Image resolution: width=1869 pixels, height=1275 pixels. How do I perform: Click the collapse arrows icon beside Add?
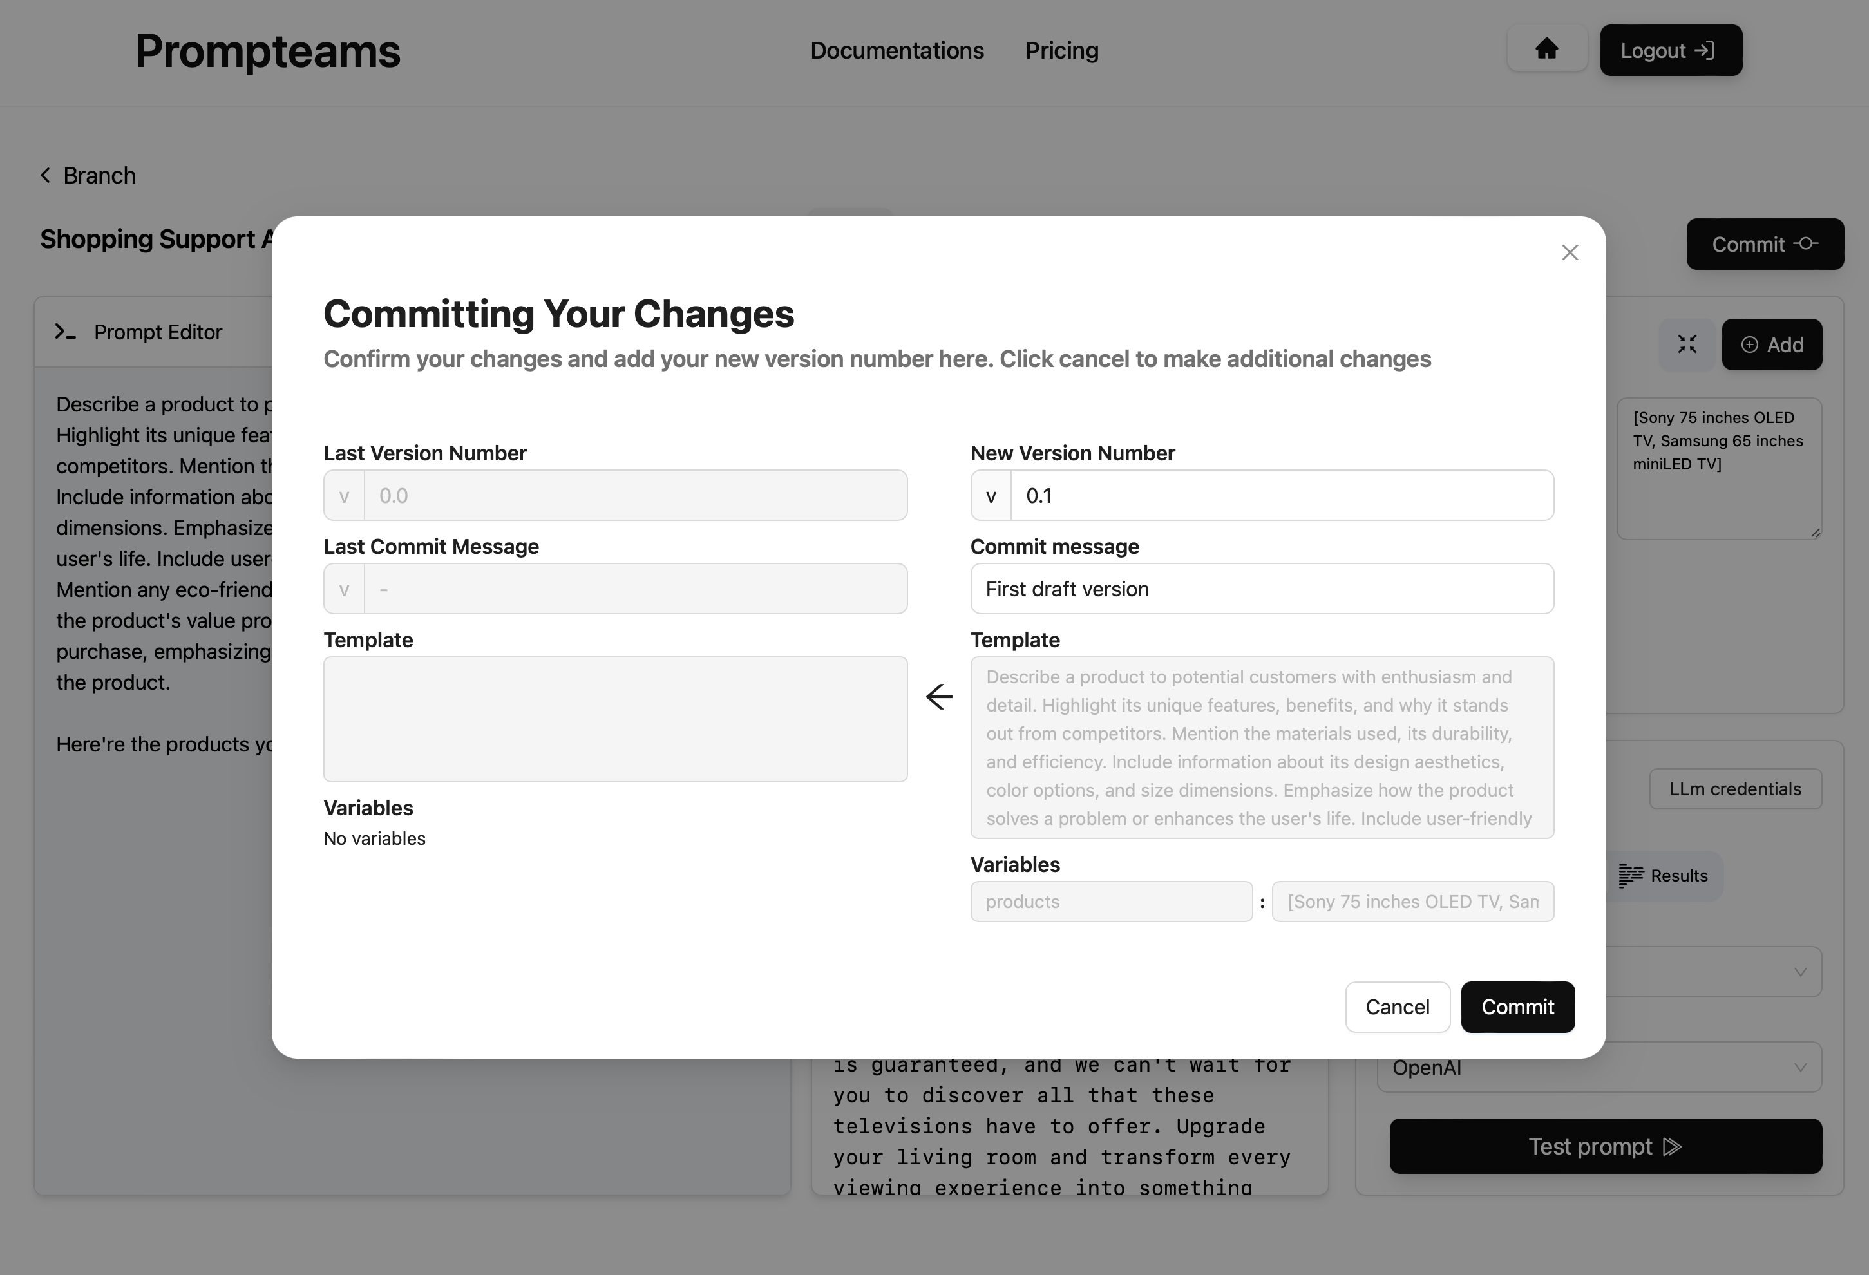pos(1687,344)
